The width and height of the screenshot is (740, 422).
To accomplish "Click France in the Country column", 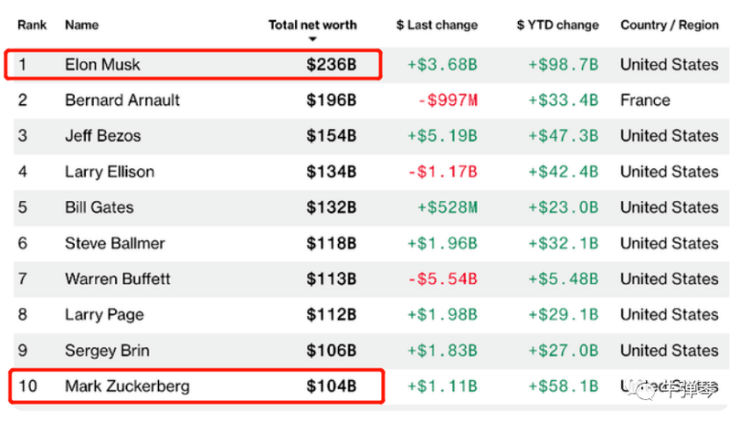I will (x=645, y=100).
